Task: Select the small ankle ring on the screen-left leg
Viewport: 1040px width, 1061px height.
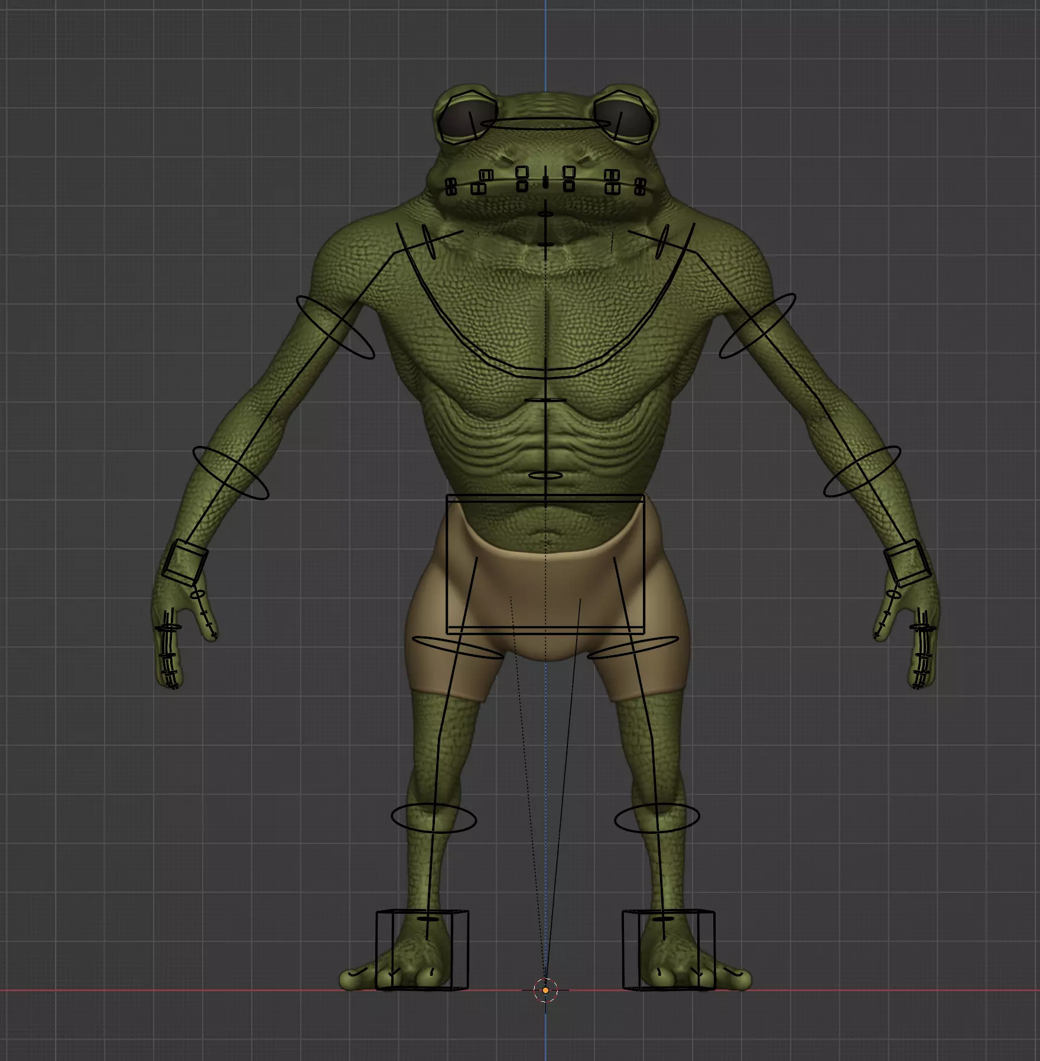Action: (x=428, y=919)
